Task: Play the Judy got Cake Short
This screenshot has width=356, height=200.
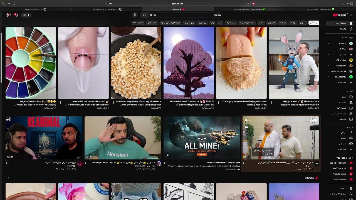Action: click(294, 63)
